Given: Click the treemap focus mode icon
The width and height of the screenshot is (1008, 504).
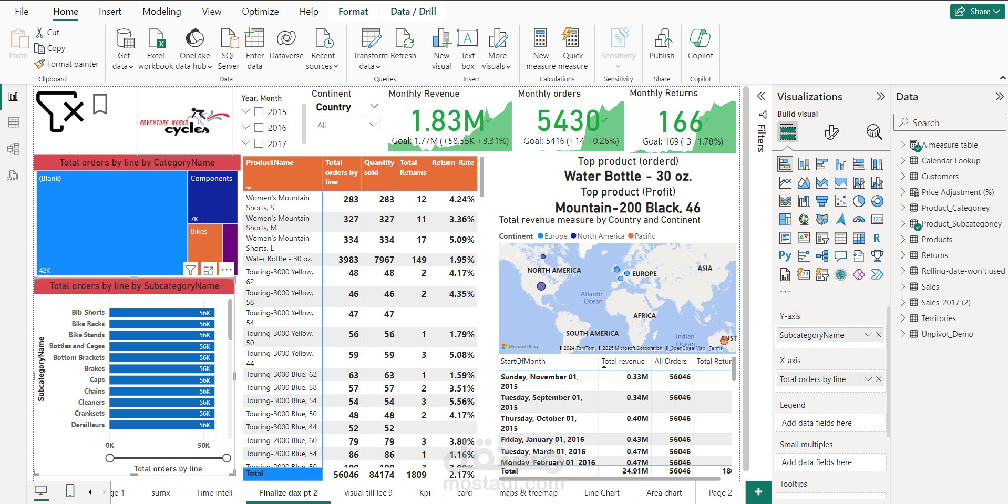Looking at the screenshot, I should (209, 270).
